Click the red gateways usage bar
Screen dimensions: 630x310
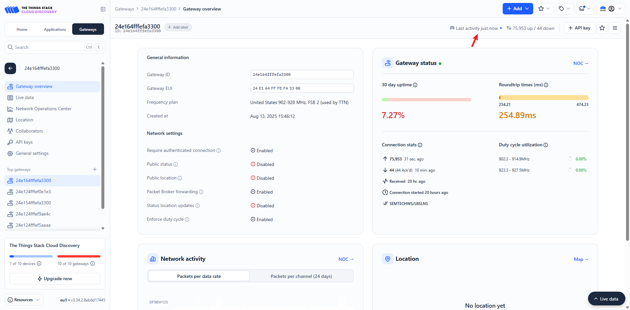[x=79, y=256]
